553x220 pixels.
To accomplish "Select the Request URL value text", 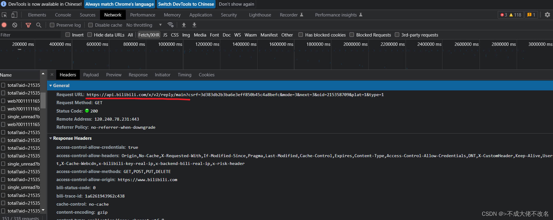I will click(x=235, y=95).
